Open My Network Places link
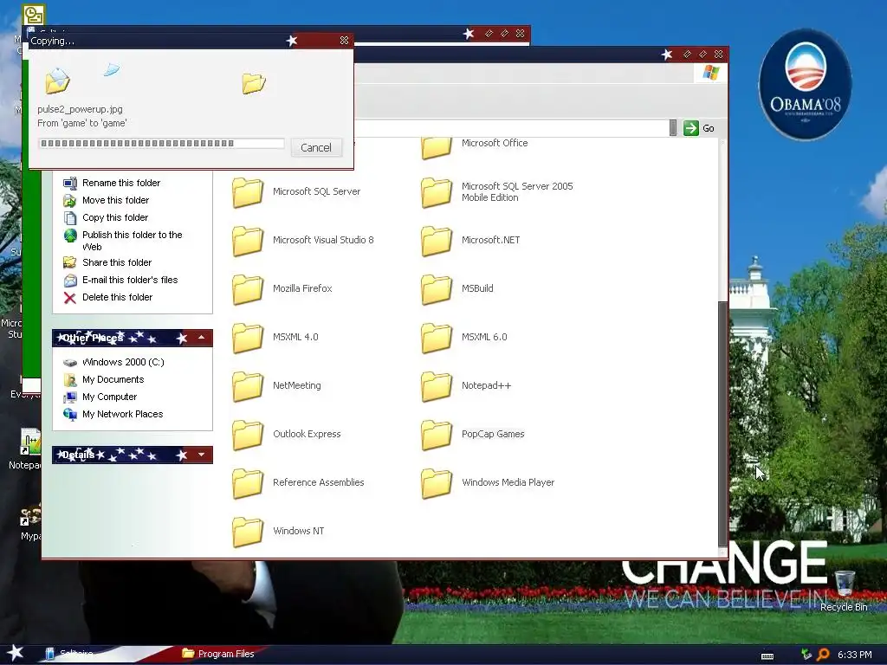Viewport: 887px width, 665px height. [122, 415]
